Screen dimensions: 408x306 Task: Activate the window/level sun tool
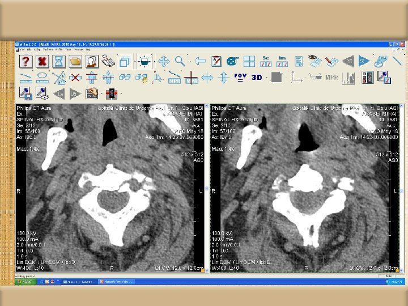(x=144, y=61)
